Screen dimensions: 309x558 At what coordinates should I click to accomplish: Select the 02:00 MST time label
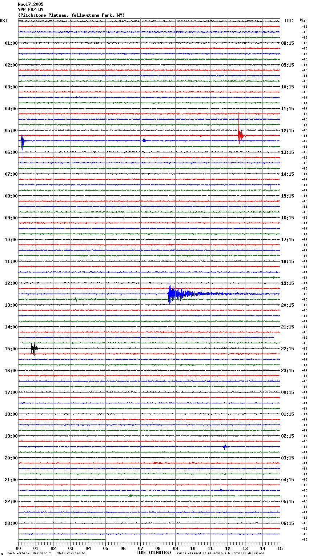[x=11, y=65]
